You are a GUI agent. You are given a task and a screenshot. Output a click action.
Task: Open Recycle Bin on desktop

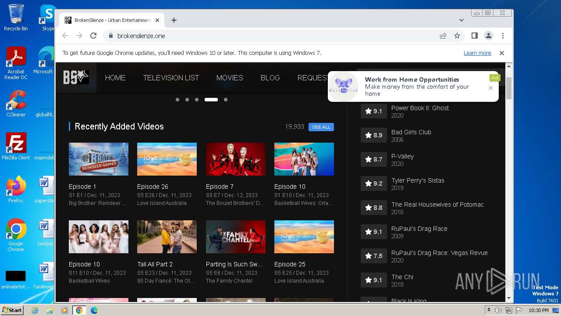coord(16,18)
